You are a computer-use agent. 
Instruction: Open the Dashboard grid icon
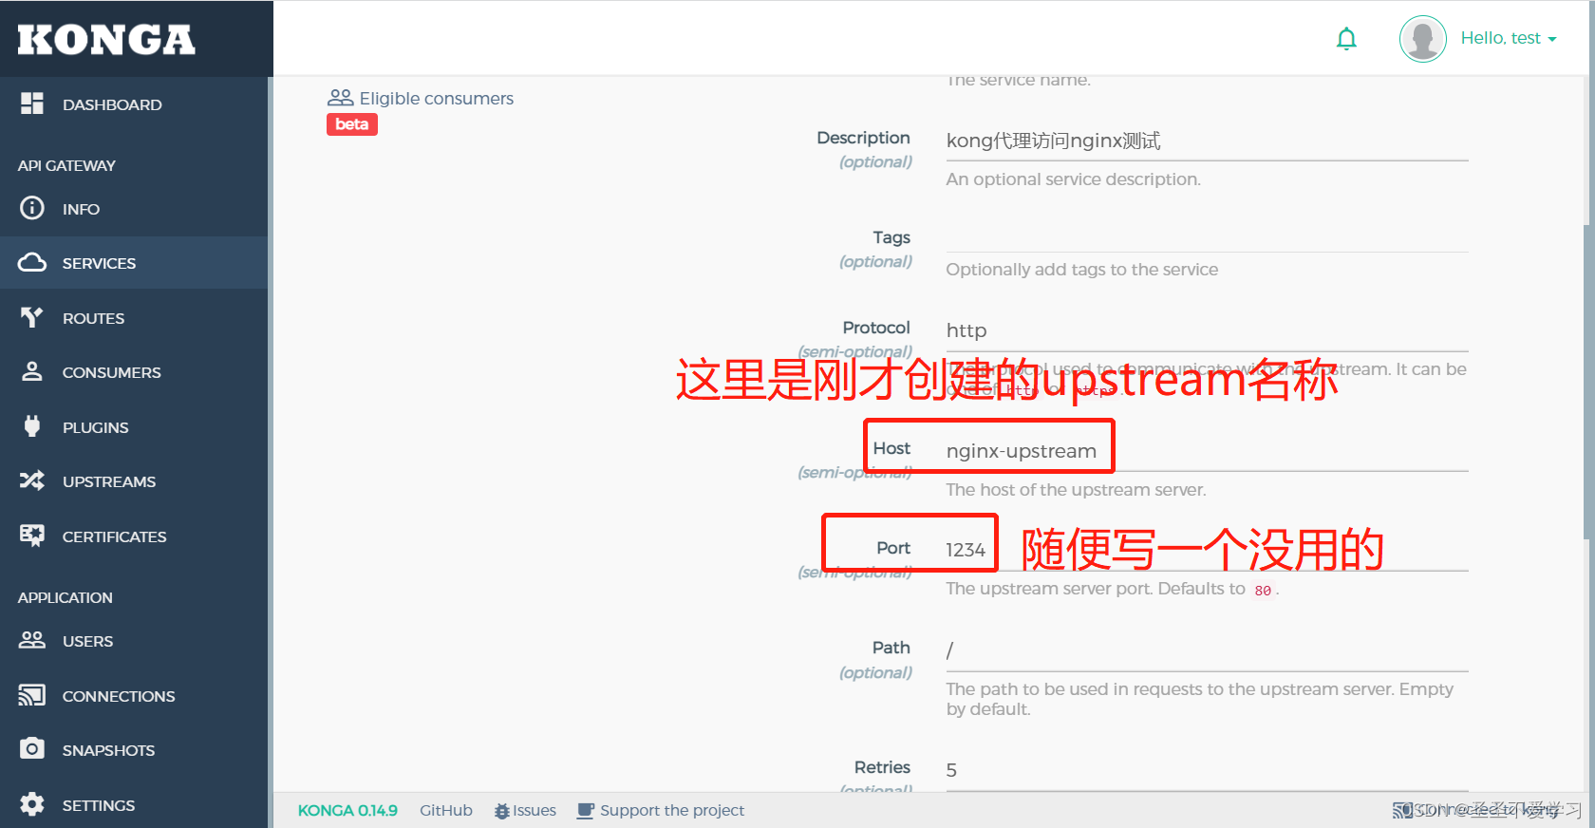32,103
